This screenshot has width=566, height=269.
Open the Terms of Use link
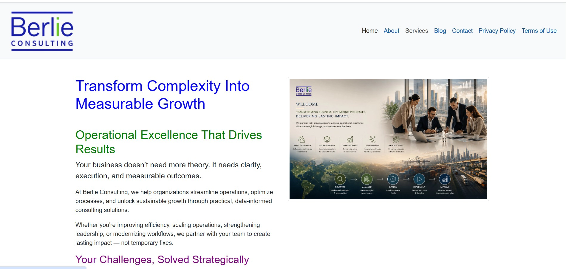click(539, 31)
